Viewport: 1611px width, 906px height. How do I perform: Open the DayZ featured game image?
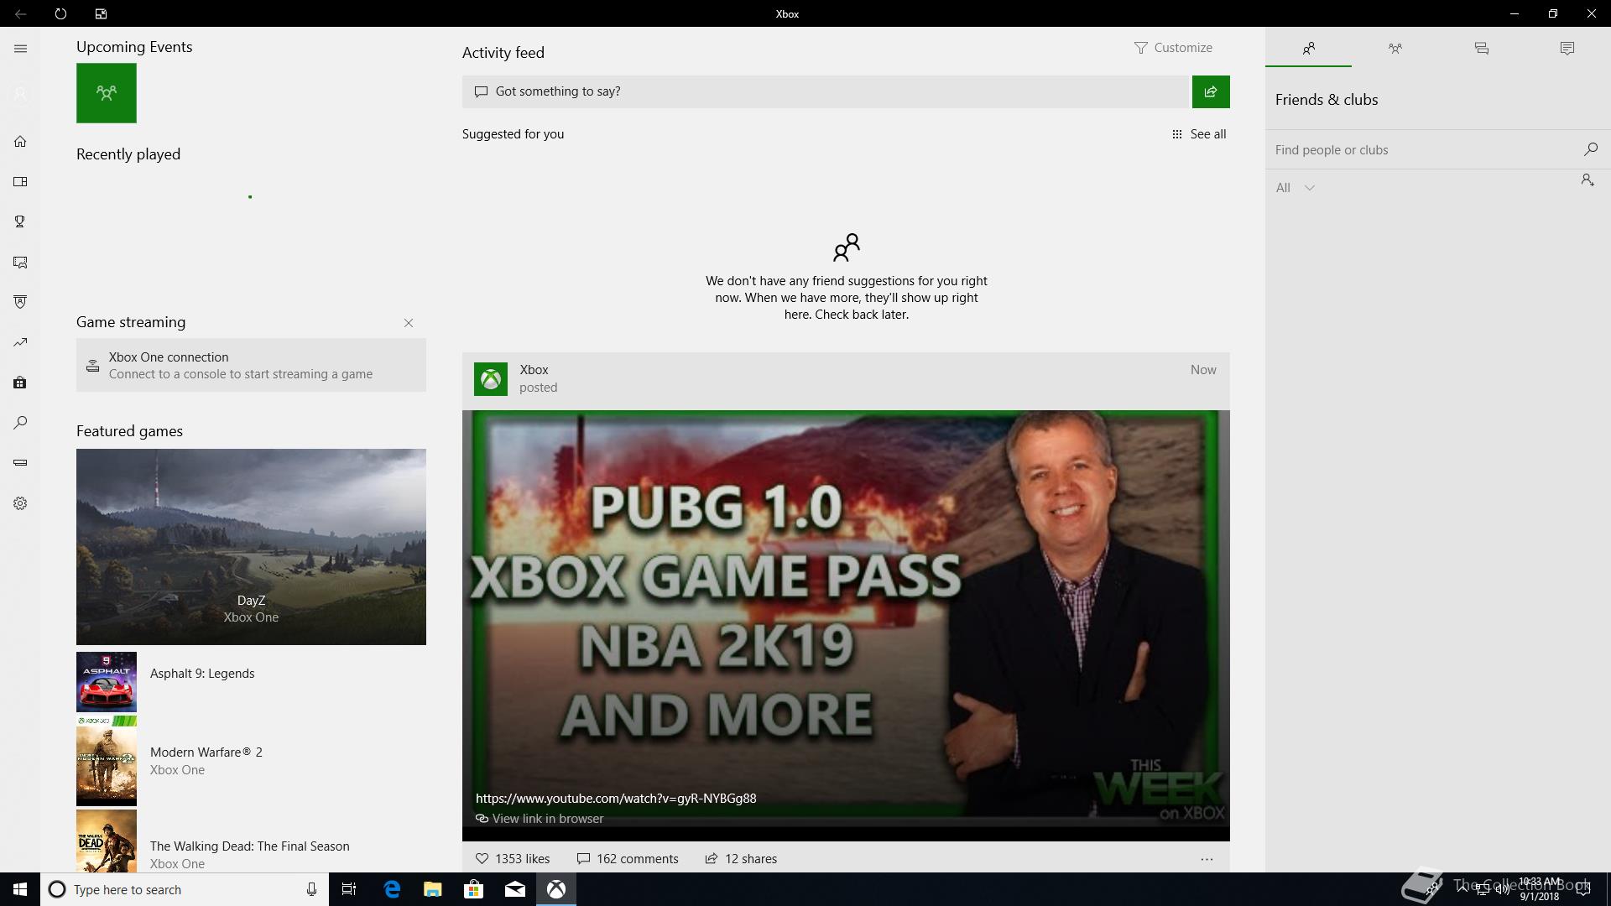(x=251, y=547)
